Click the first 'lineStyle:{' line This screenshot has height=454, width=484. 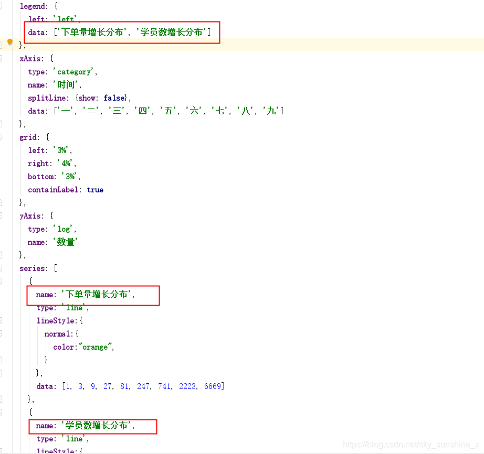coord(60,320)
